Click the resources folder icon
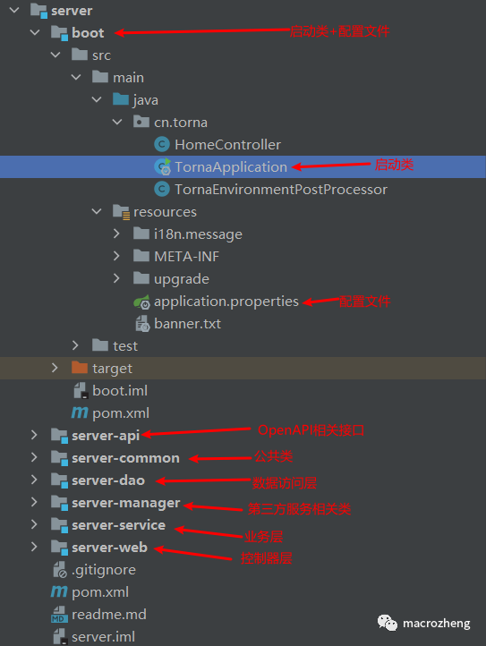This screenshot has width=486, height=646. pyautogui.click(x=121, y=212)
